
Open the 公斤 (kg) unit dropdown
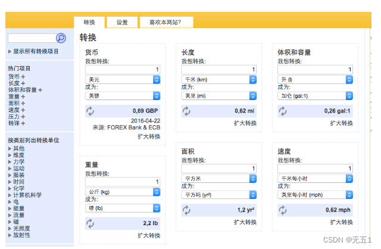point(123,192)
